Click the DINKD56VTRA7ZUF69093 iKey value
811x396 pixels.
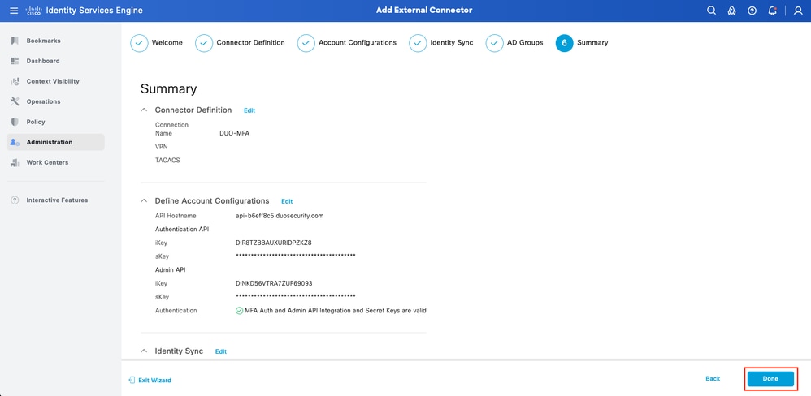[x=274, y=283]
